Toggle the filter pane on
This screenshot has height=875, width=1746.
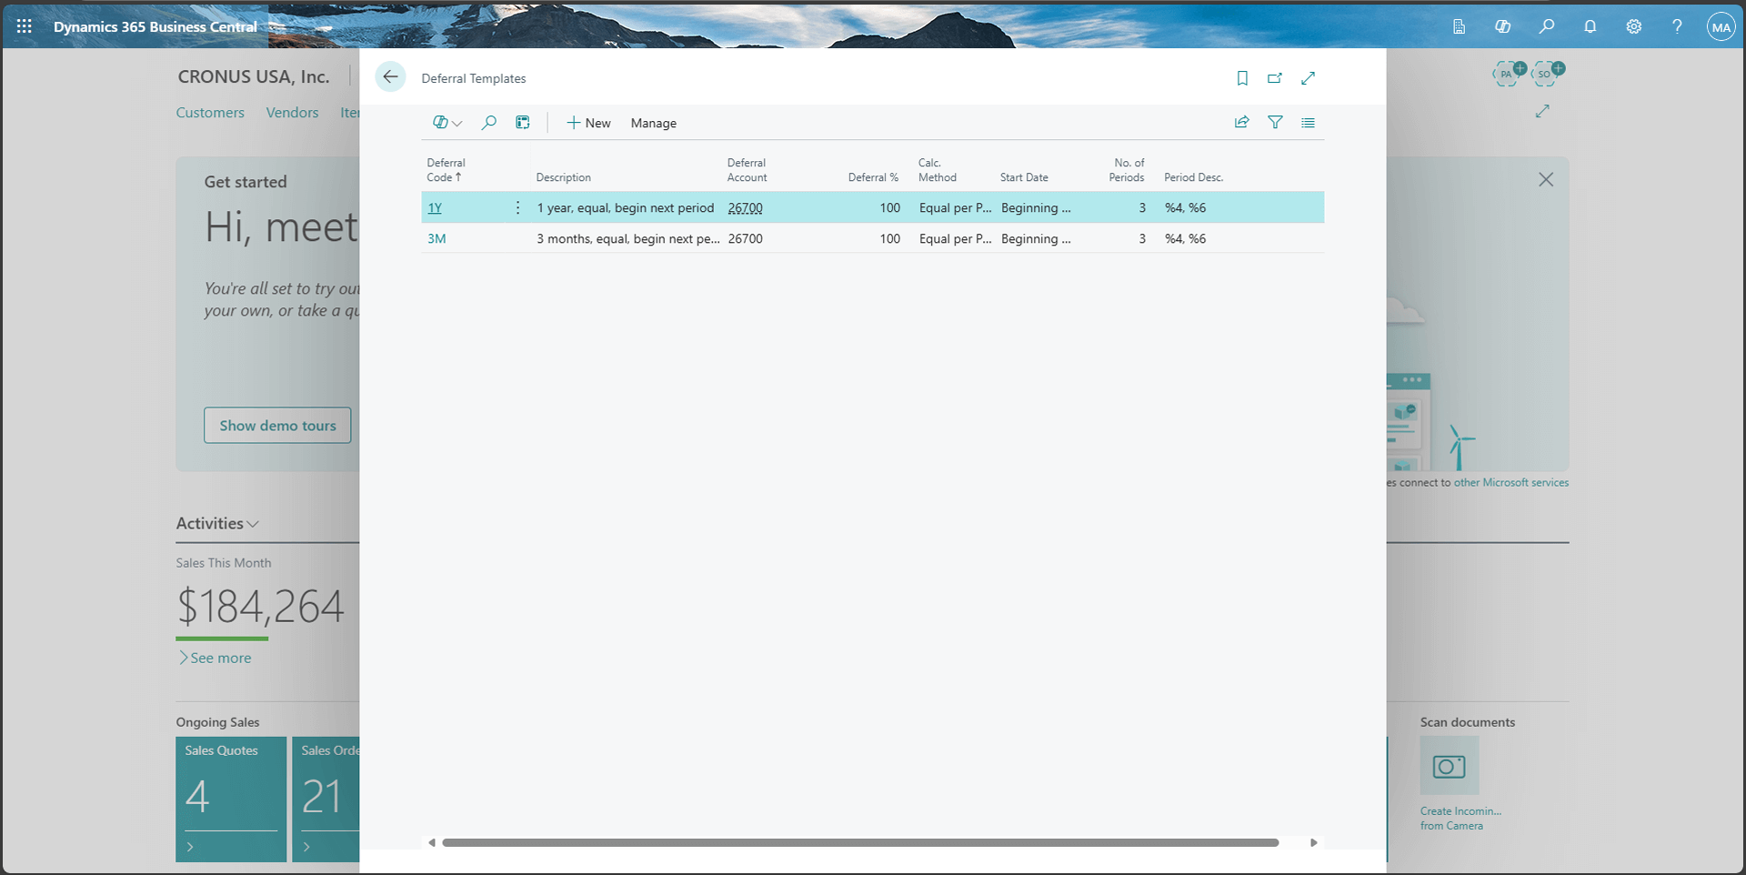click(1275, 122)
